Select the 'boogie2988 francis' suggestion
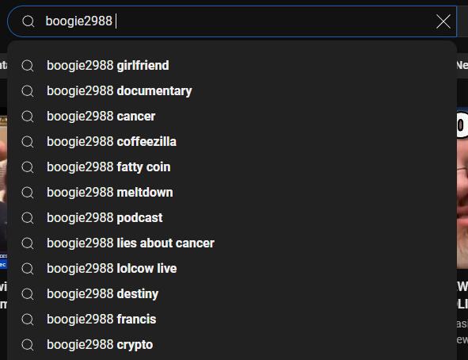Viewport: 468px width, 360px height. [232, 320]
